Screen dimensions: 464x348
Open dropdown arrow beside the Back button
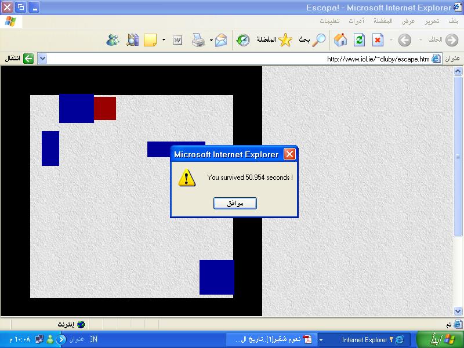[420, 40]
